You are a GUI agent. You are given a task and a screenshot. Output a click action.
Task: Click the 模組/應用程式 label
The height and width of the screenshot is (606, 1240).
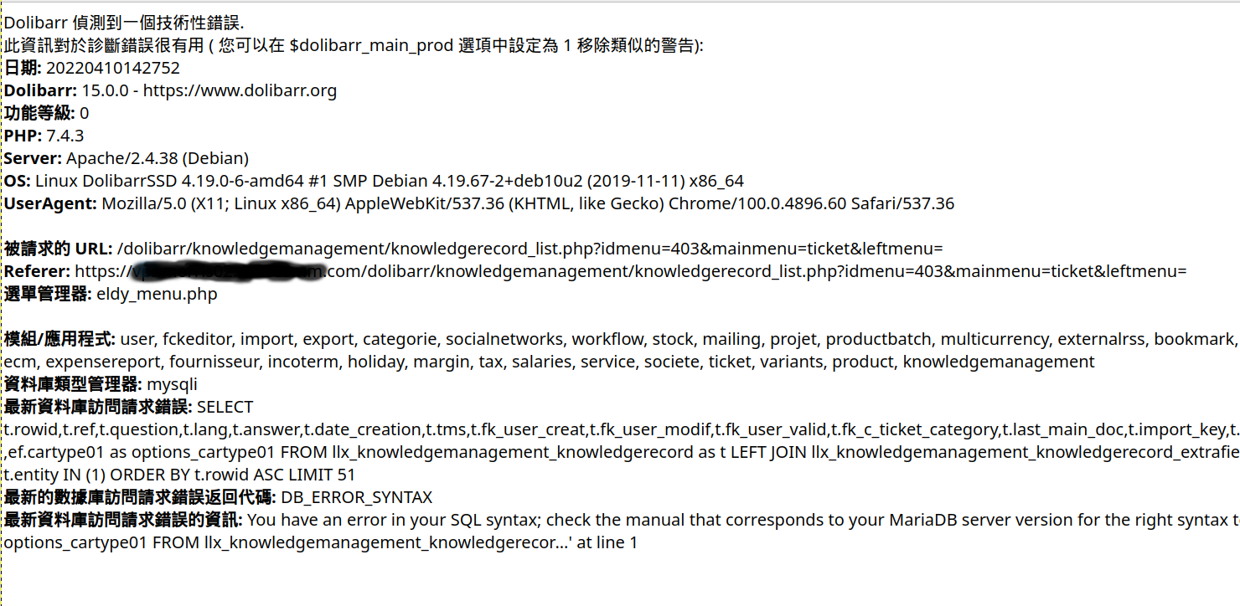[59, 339]
